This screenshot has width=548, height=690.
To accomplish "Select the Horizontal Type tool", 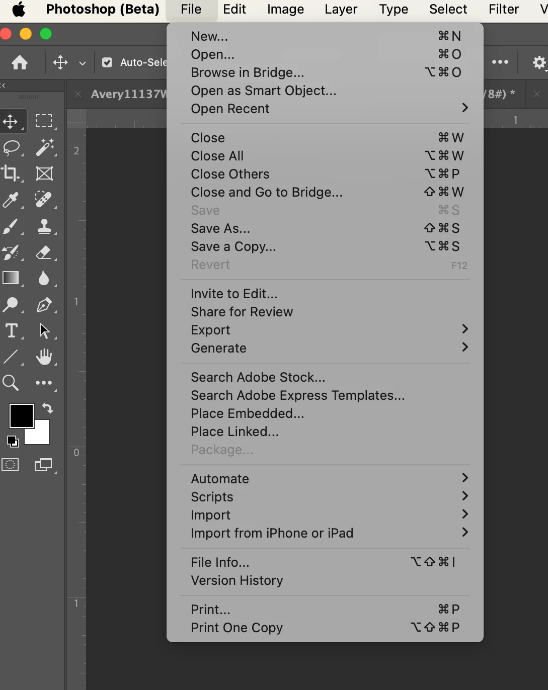I will click(x=11, y=330).
